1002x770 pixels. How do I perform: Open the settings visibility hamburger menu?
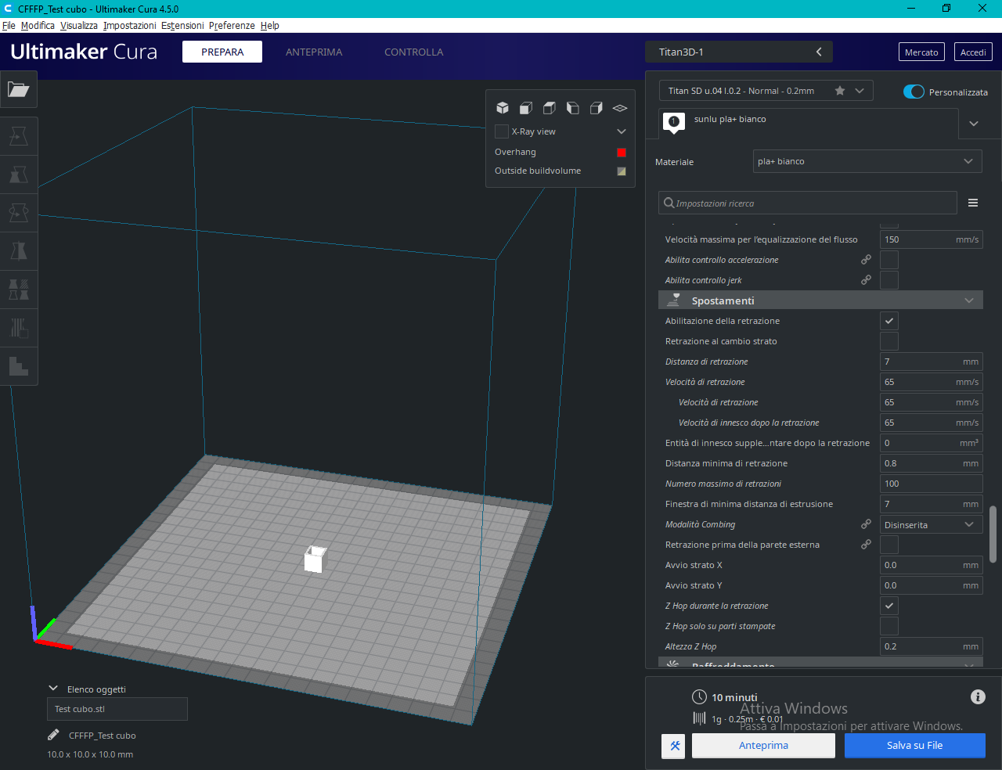[x=973, y=203]
